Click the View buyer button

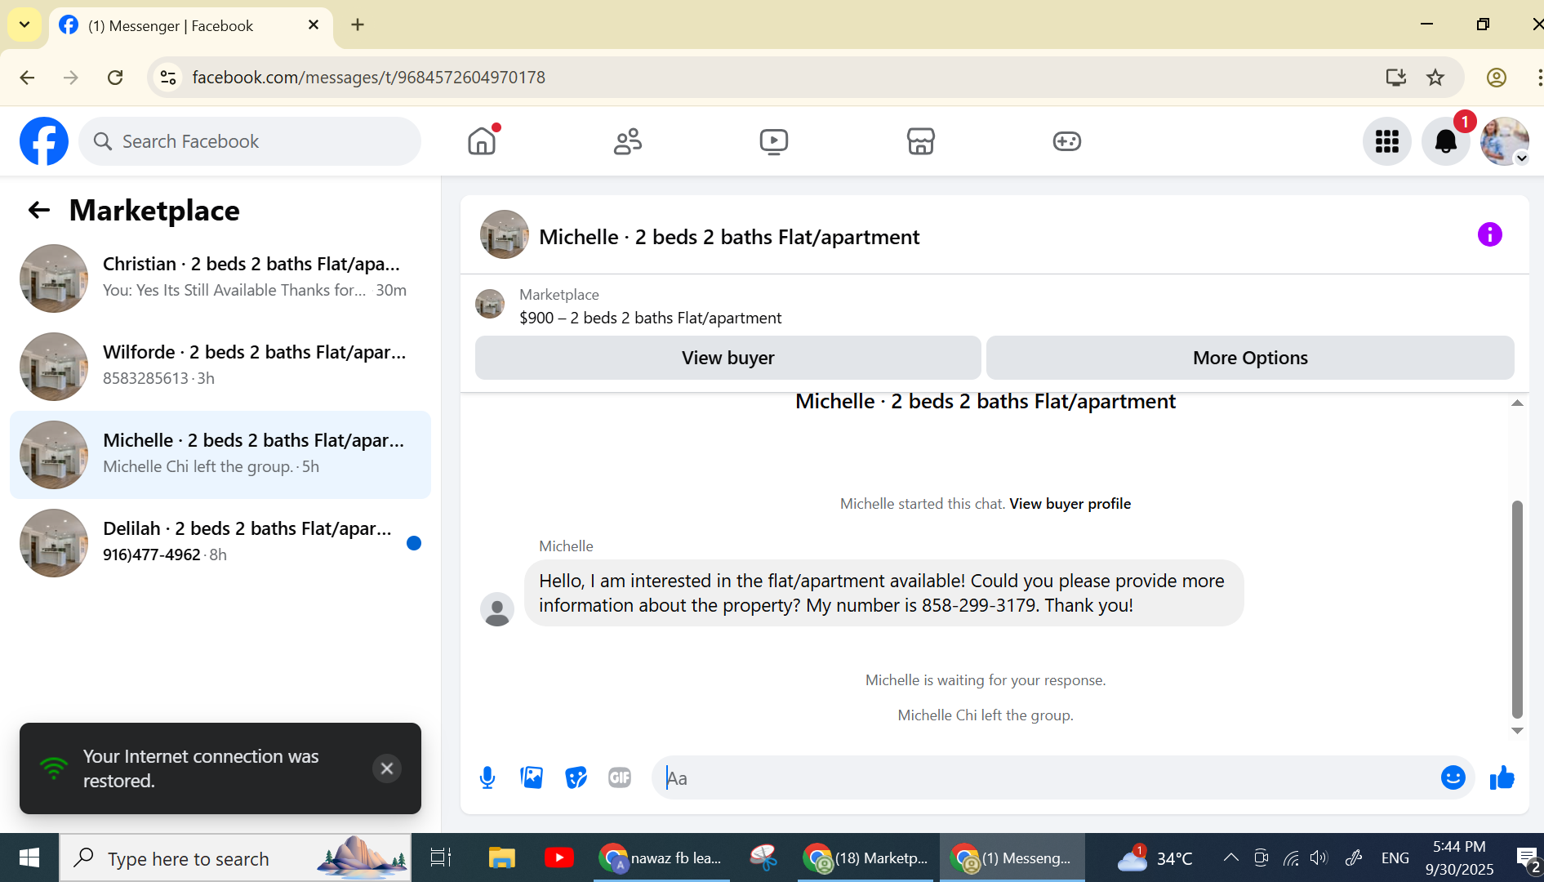point(728,358)
